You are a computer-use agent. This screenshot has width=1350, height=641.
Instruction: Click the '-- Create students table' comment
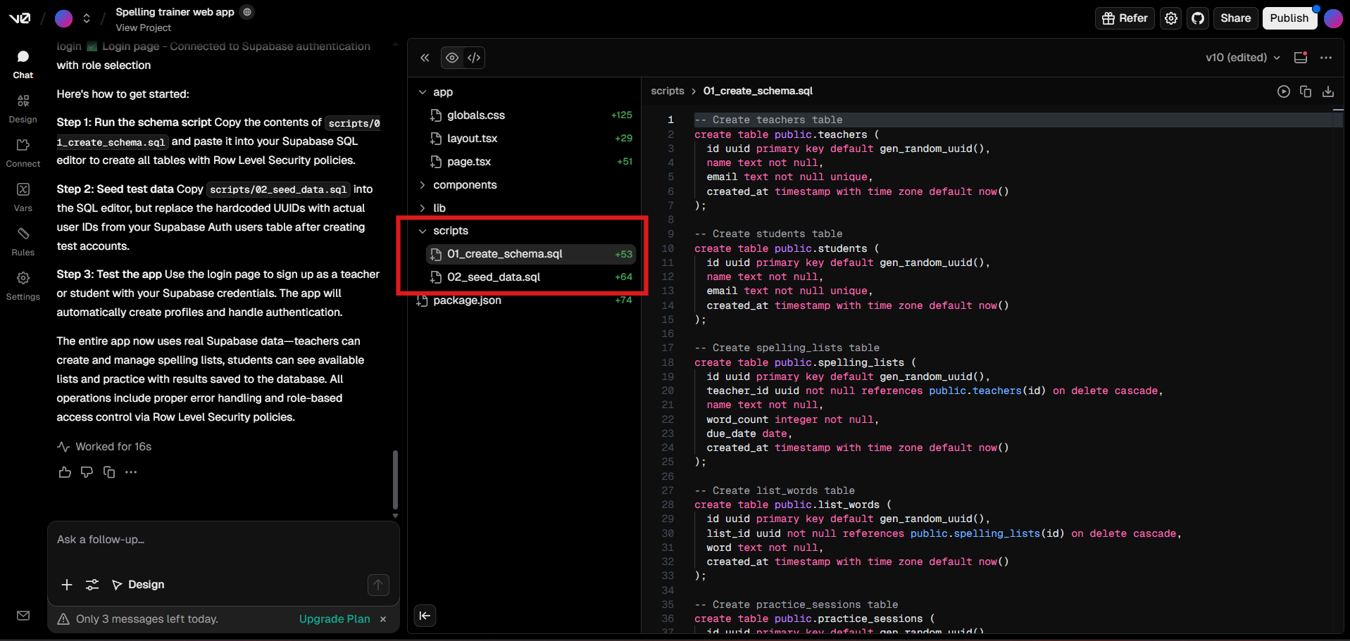(768, 234)
